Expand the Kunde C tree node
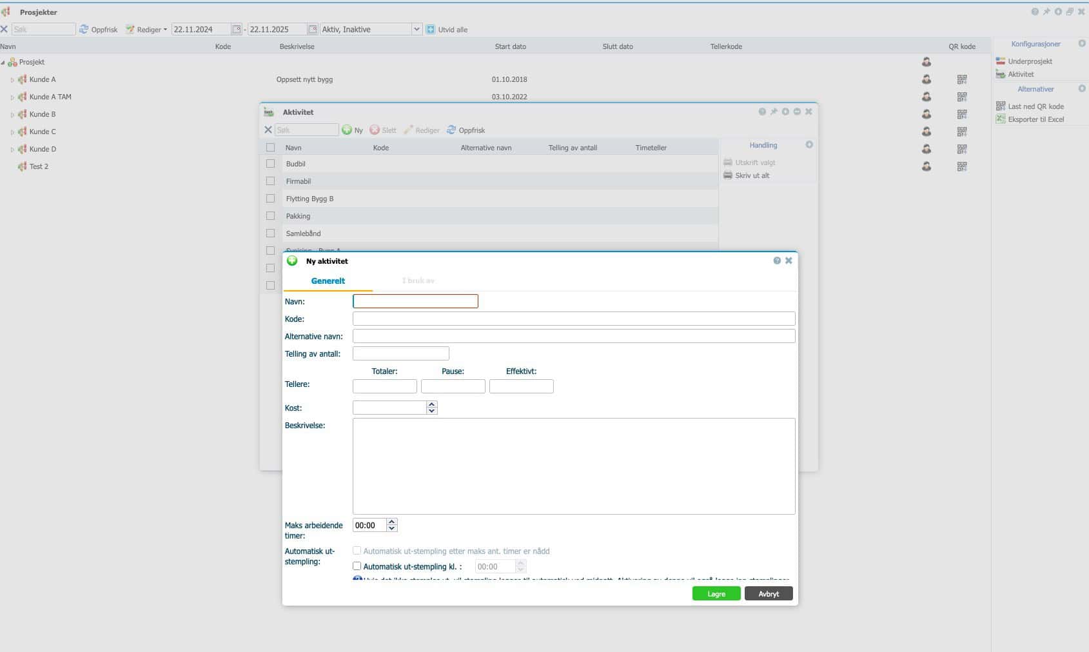The width and height of the screenshot is (1089, 652). click(12, 132)
